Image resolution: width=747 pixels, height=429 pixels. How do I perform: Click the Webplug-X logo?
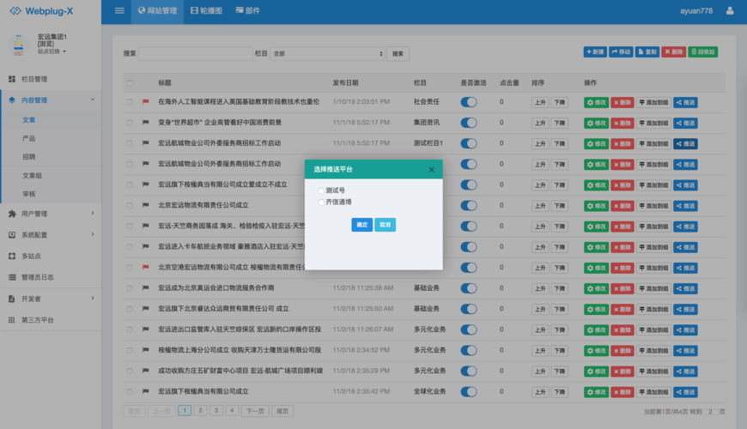[41, 11]
